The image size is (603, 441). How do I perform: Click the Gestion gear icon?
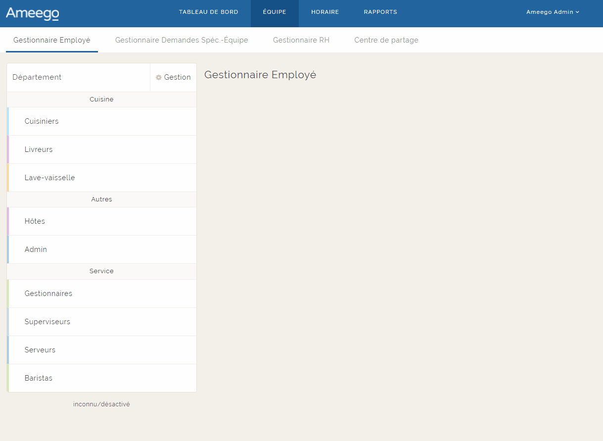pos(159,77)
